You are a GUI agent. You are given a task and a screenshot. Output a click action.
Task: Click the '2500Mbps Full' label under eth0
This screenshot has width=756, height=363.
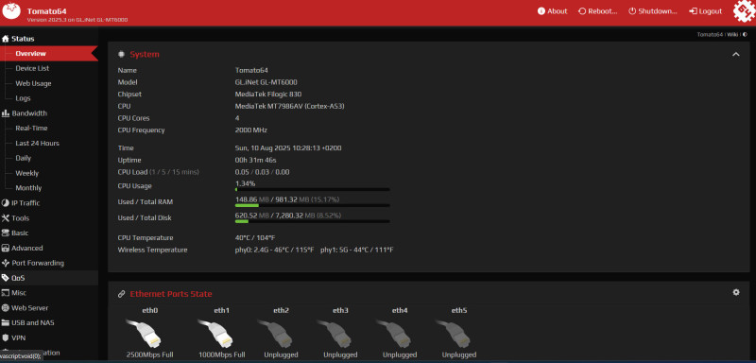pos(149,354)
